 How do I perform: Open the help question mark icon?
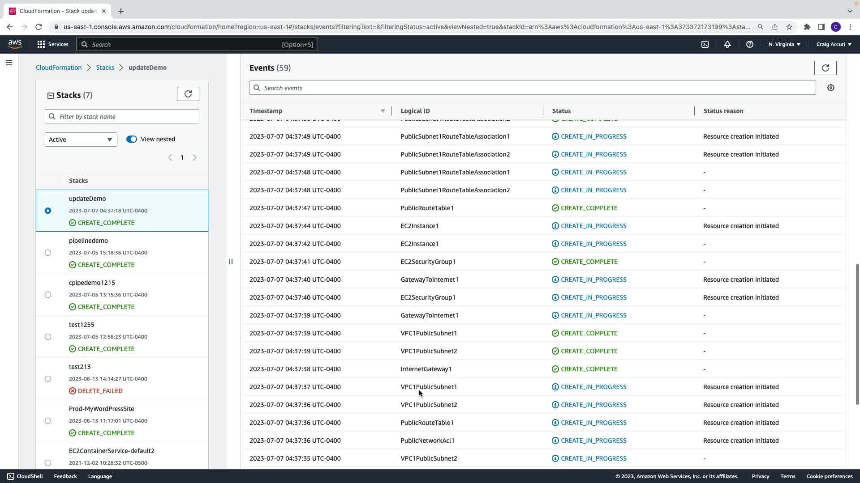tap(749, 44)
